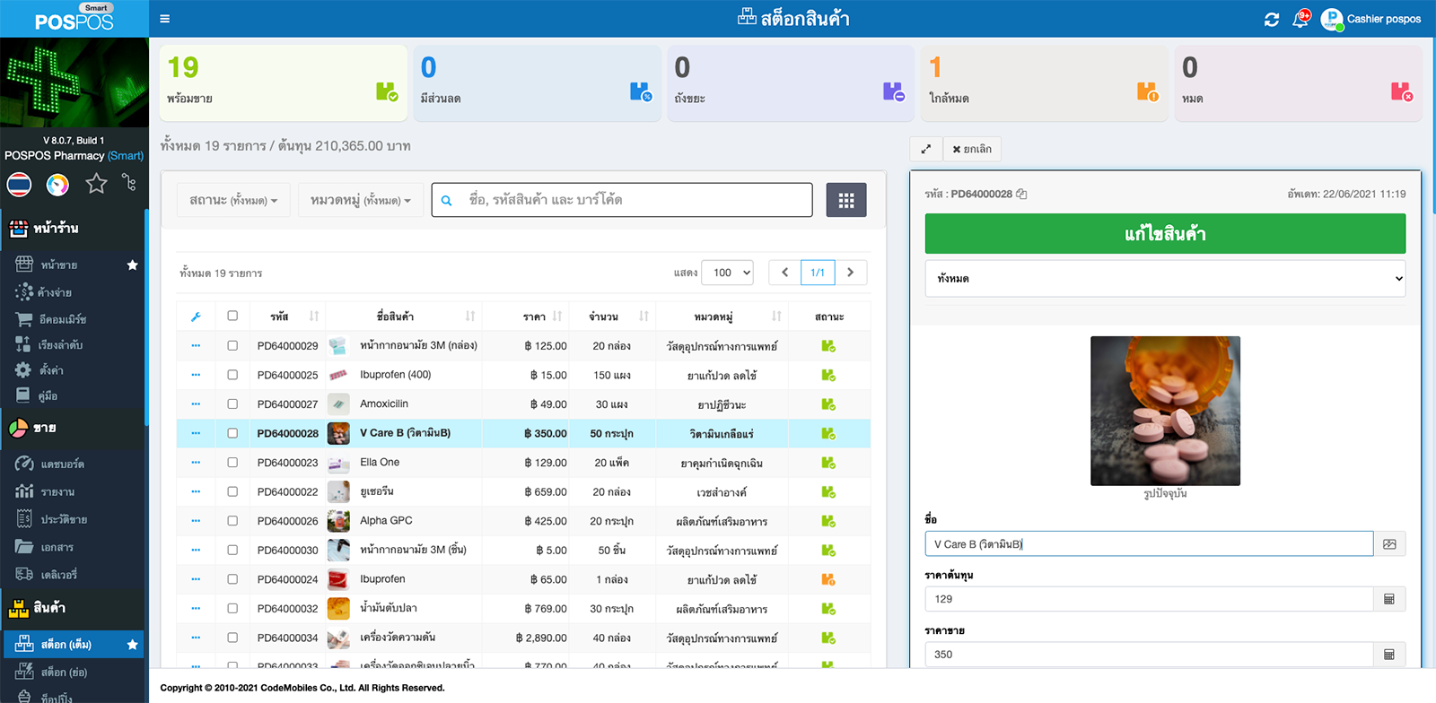Click the cancel button above product panel
The height and width of the screenshot is (703, 1436).
pyautogui.click(x=973, y=149)
